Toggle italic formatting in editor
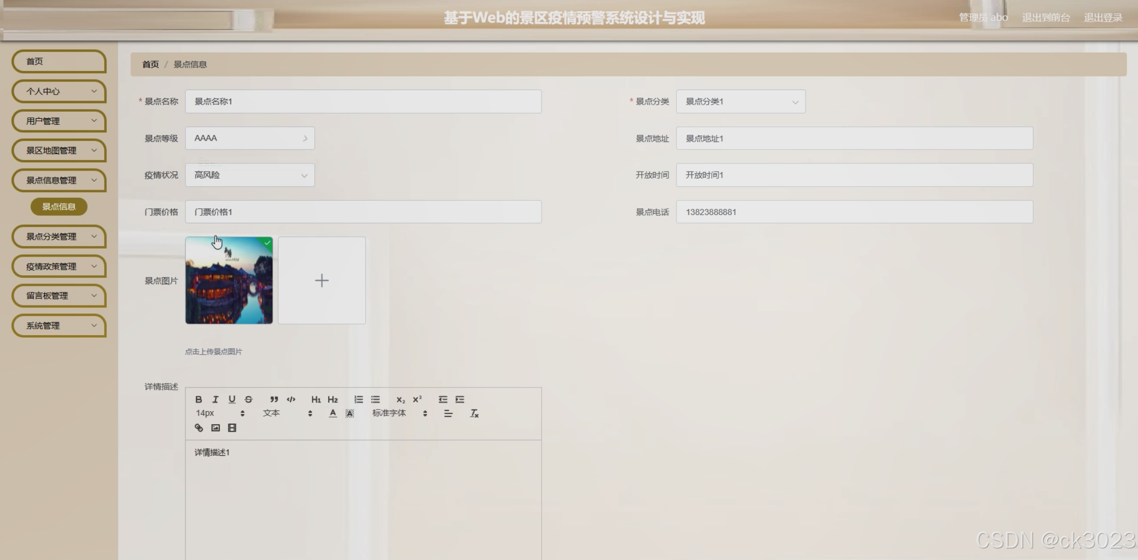The image size is (1138, 560). [215, 399]
